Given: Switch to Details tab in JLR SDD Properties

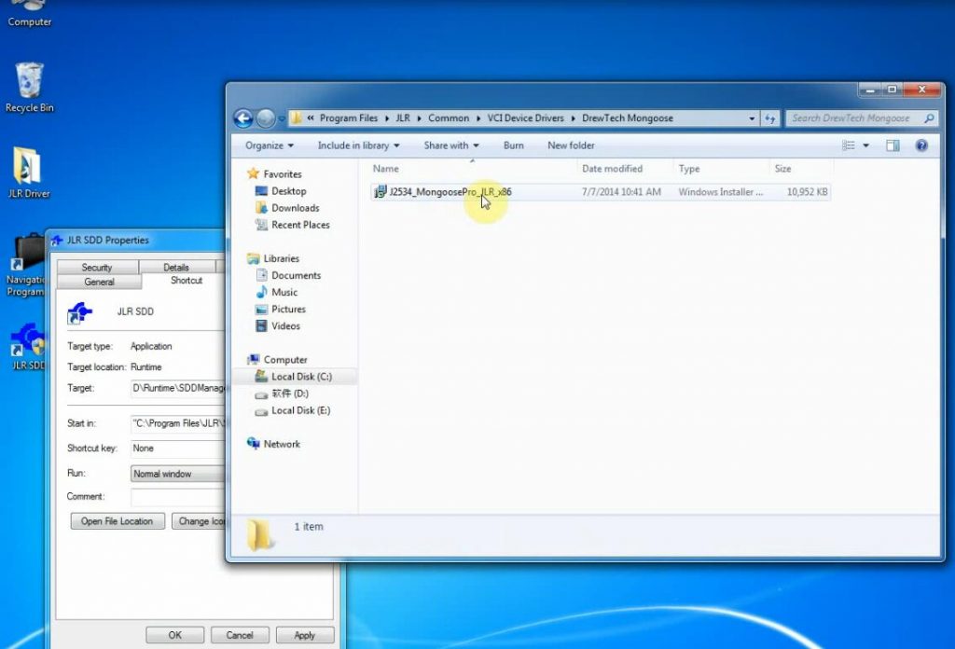Looking at the screenshot, I should pyautogui.click(x=176, y=268).
